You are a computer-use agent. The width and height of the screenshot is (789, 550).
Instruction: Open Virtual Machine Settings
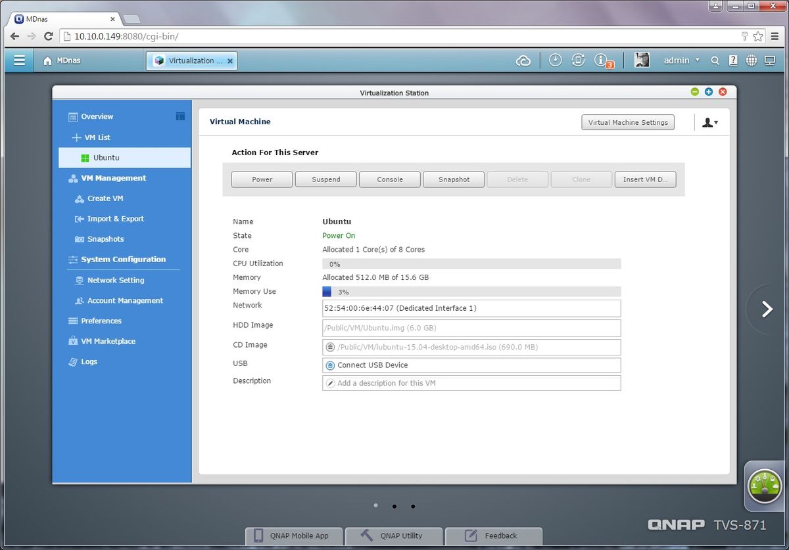(628, 122)
